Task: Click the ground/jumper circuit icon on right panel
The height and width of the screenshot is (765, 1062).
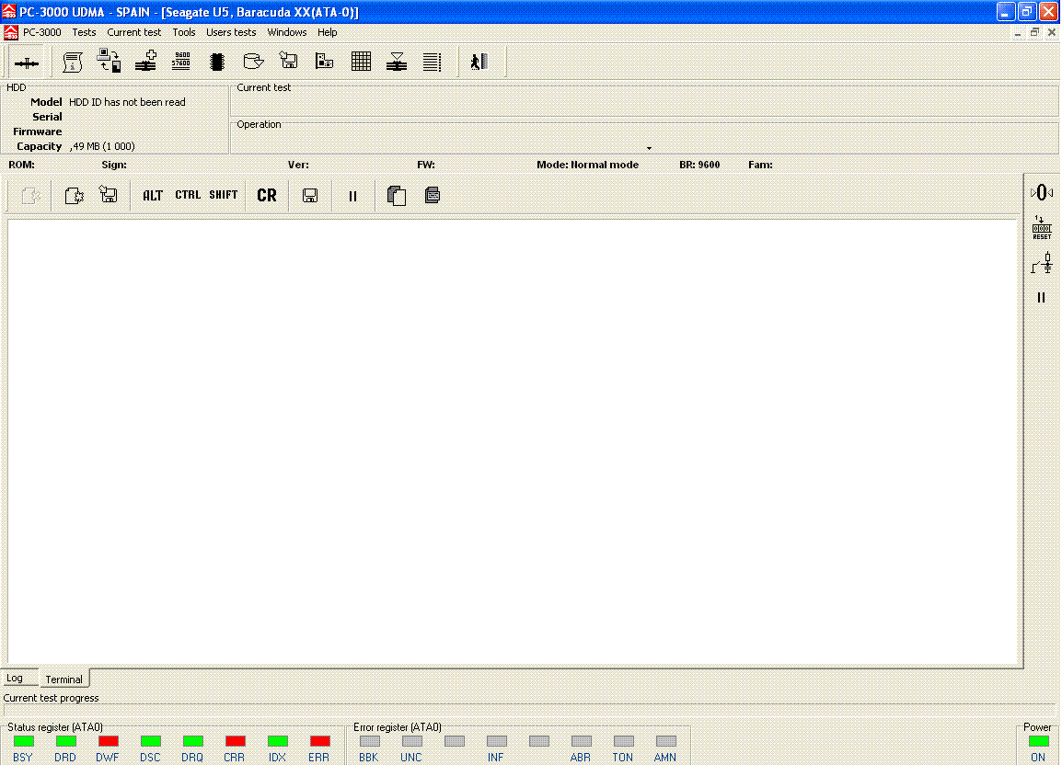Action: pos(1042,263)
